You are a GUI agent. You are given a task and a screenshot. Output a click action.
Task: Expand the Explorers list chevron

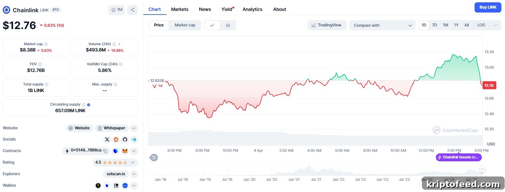pos(134,174)
